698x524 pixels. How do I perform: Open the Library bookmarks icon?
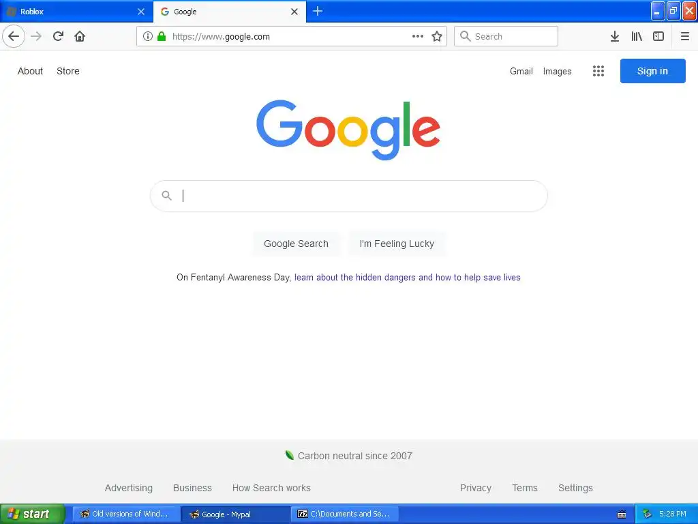tap(637, 36)
